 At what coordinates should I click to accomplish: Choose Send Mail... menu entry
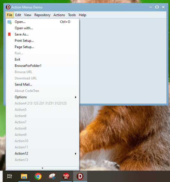(43, 85)
